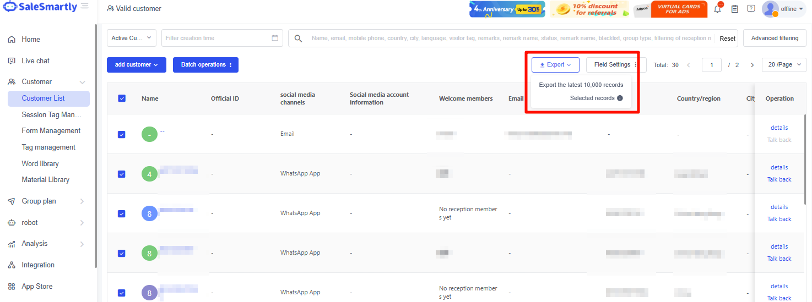Click the Reset search button
Screen dimensions: 812x302
pyautogui.click(x=727, y=39)
